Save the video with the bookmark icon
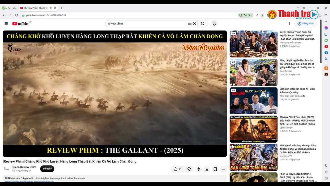Screen dimensions: 330x186 click(x=215, y=169)
